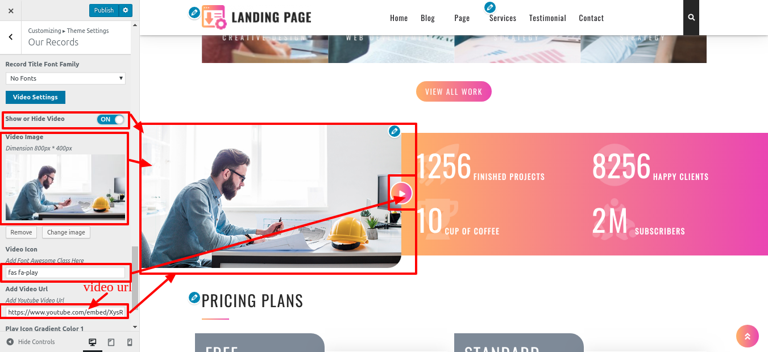
Task: Open publish settings via the gear icon
Action: pyautogui.click(x=126, y=10)
